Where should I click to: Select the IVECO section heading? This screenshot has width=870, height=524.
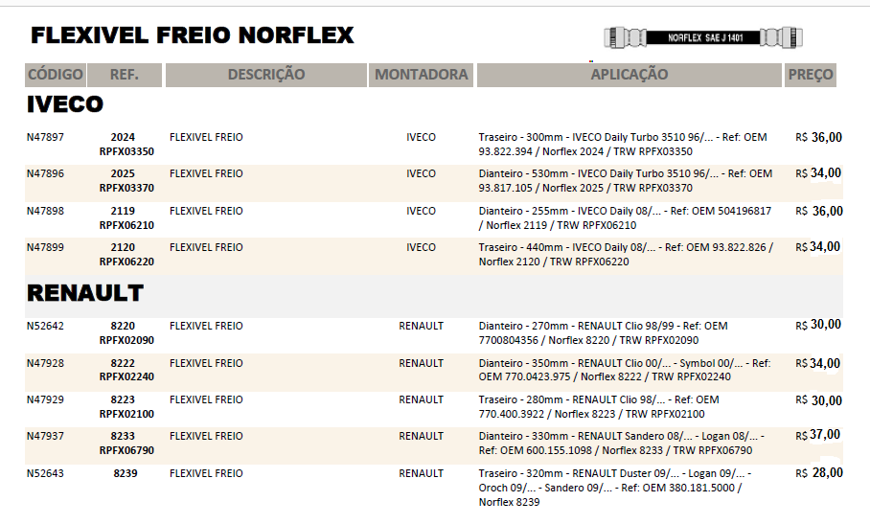pyautogui.click(x=65, y=104)
